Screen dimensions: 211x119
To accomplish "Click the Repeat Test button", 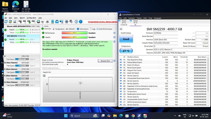I will (x=105, y=61).
